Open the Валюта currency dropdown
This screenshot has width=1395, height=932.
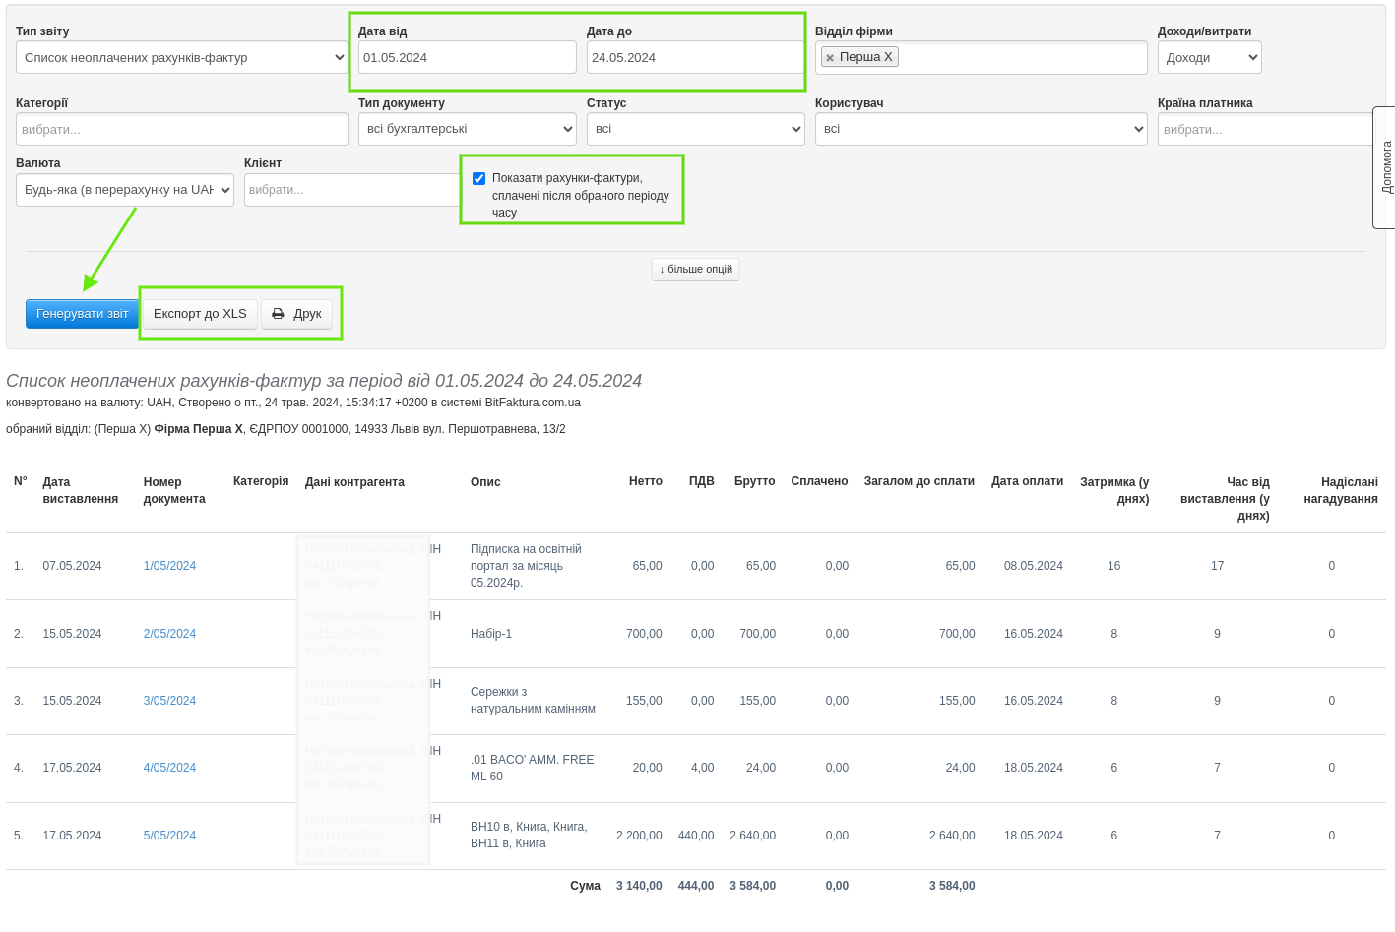(x=124, y=190)
